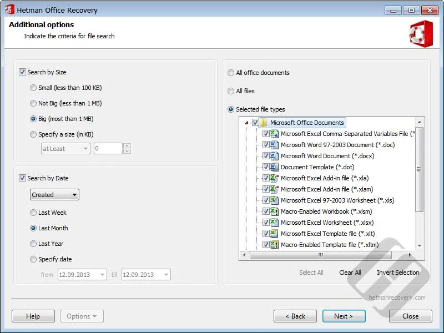Select the Last Year radio button
This screenshot has width=444, height=333.
[x=34, y=244]
